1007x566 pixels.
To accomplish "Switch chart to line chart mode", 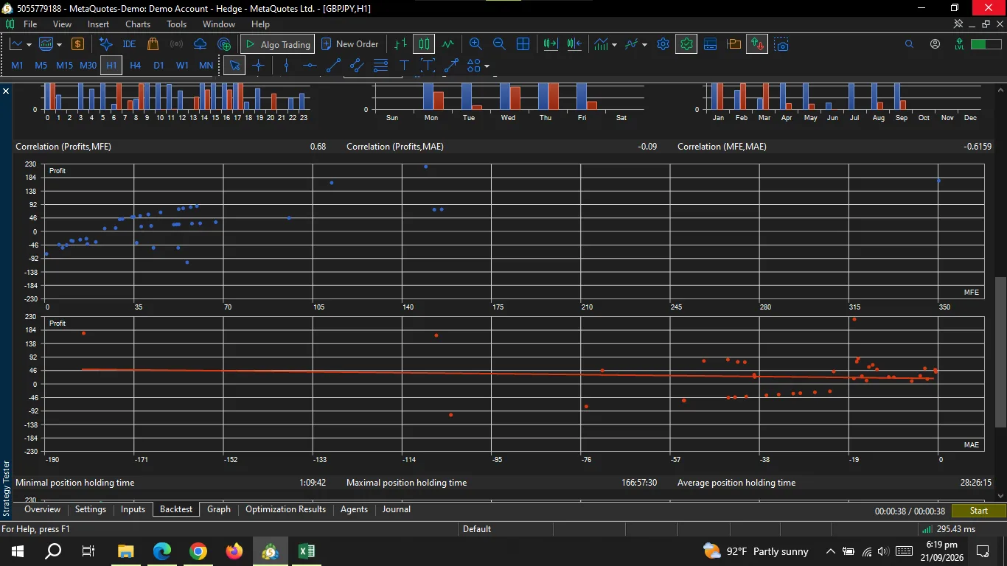I will coord(447,44).
